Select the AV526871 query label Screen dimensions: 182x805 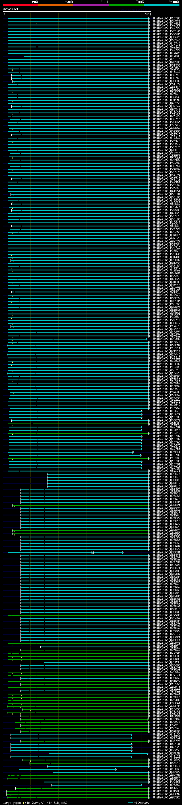click(11, 9)
